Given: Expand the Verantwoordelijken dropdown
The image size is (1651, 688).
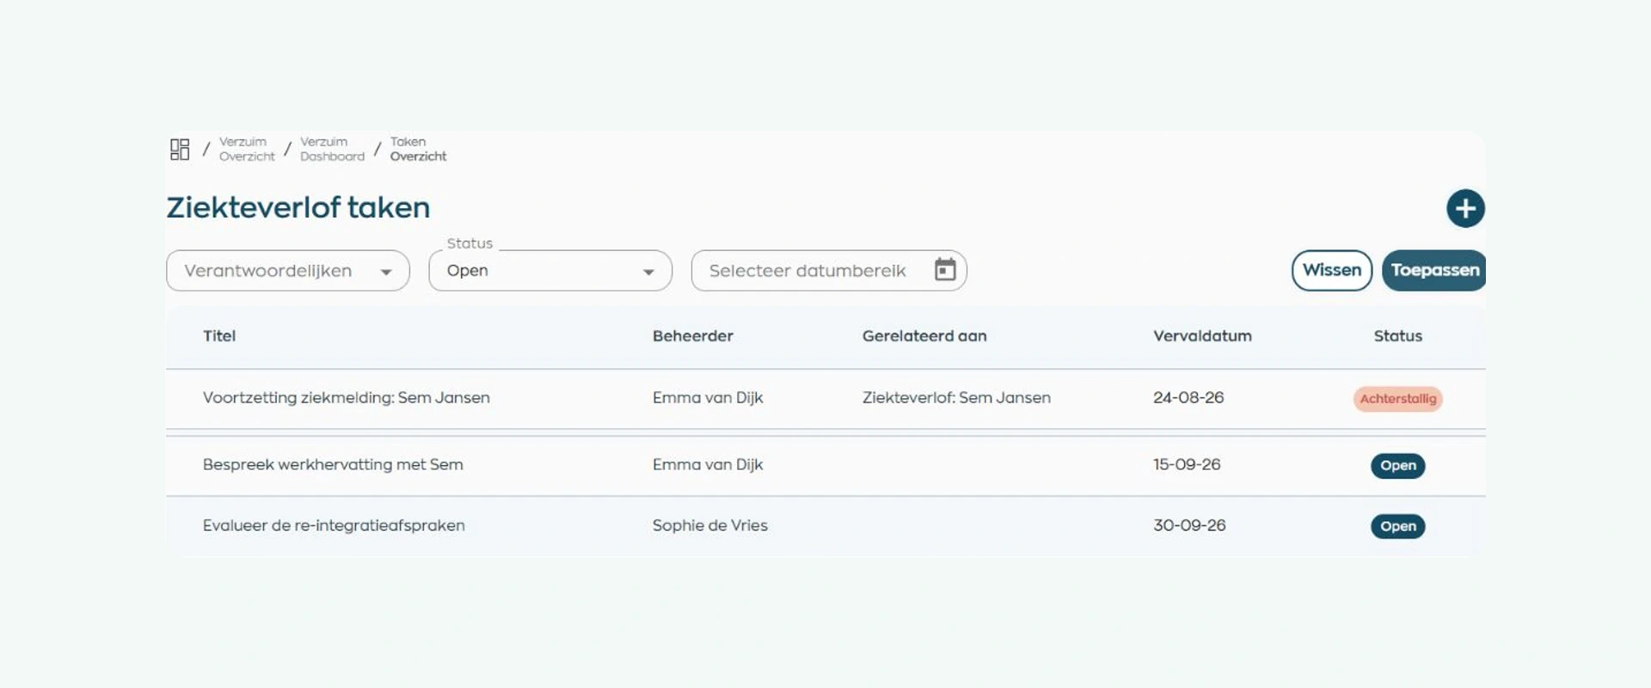Looking at the screenshot, I should [x=288, y=271].
